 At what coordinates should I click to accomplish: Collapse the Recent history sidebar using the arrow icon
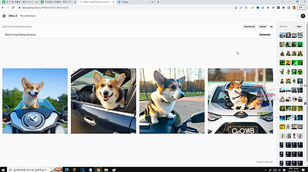pos(271,27)
